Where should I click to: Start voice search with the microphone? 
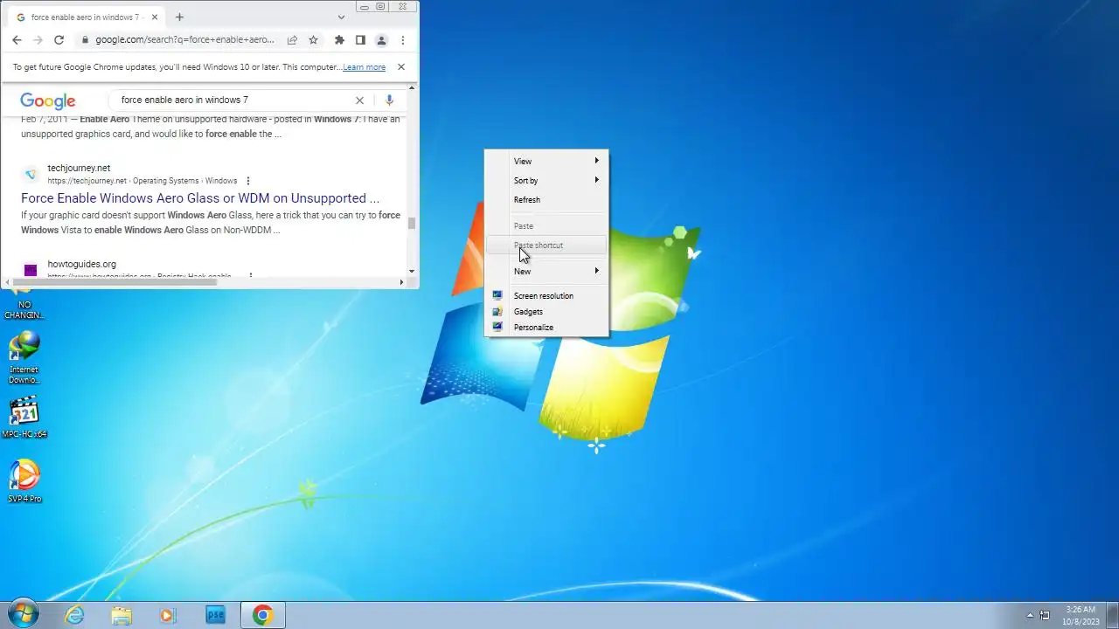coord(389,100)
